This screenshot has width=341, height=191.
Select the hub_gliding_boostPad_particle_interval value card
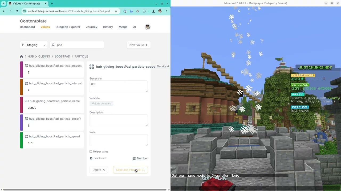(x=52, y=87)
